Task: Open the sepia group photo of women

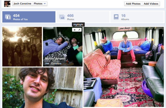Action: pyautogui.click(x=22, y=47)
